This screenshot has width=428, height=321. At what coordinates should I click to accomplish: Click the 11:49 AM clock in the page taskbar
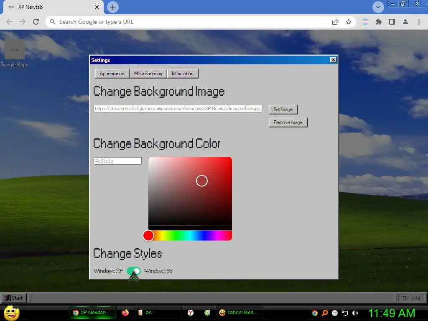coord(411,298)
